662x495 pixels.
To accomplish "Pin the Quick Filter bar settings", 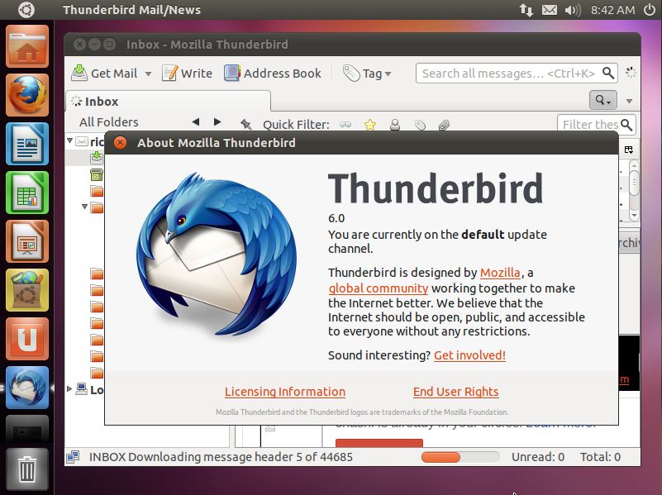I will [245, 125].
